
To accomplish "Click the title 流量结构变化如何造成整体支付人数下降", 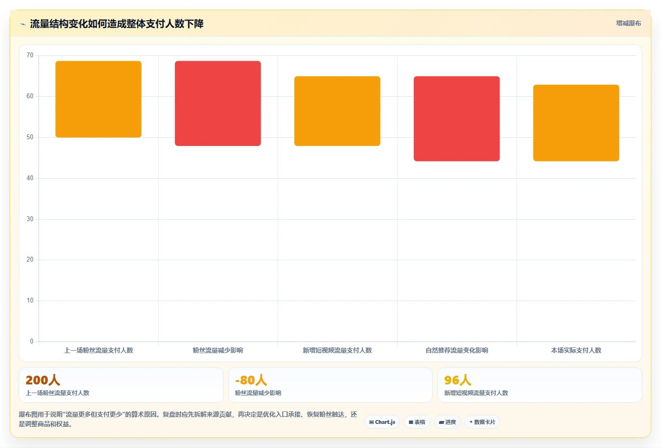I will tap(117, 24).
